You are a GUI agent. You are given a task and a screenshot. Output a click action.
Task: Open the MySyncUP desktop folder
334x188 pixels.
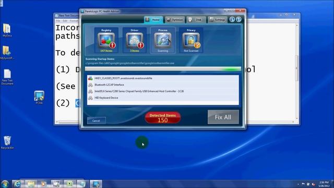click(7, 53)
